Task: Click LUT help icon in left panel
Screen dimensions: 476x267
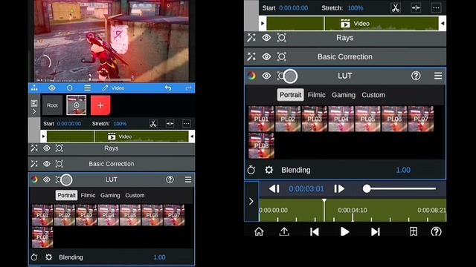Action: click(x=170, y=179)
